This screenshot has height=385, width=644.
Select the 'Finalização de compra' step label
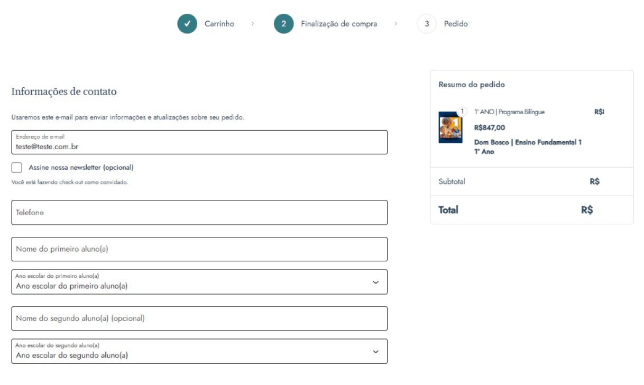[339, 24]
